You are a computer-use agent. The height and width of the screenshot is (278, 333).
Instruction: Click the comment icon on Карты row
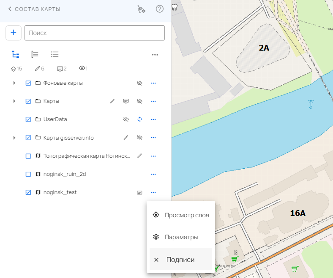pos(126,101)
